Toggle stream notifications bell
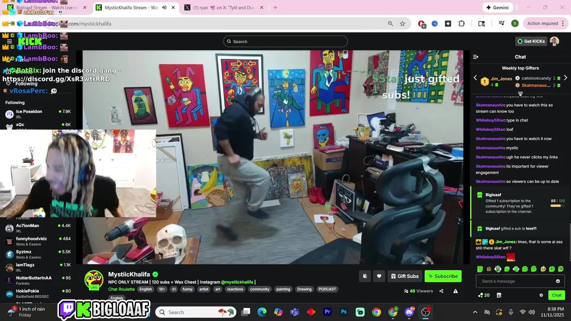The image size is (571, 321). tap(365, 276)
